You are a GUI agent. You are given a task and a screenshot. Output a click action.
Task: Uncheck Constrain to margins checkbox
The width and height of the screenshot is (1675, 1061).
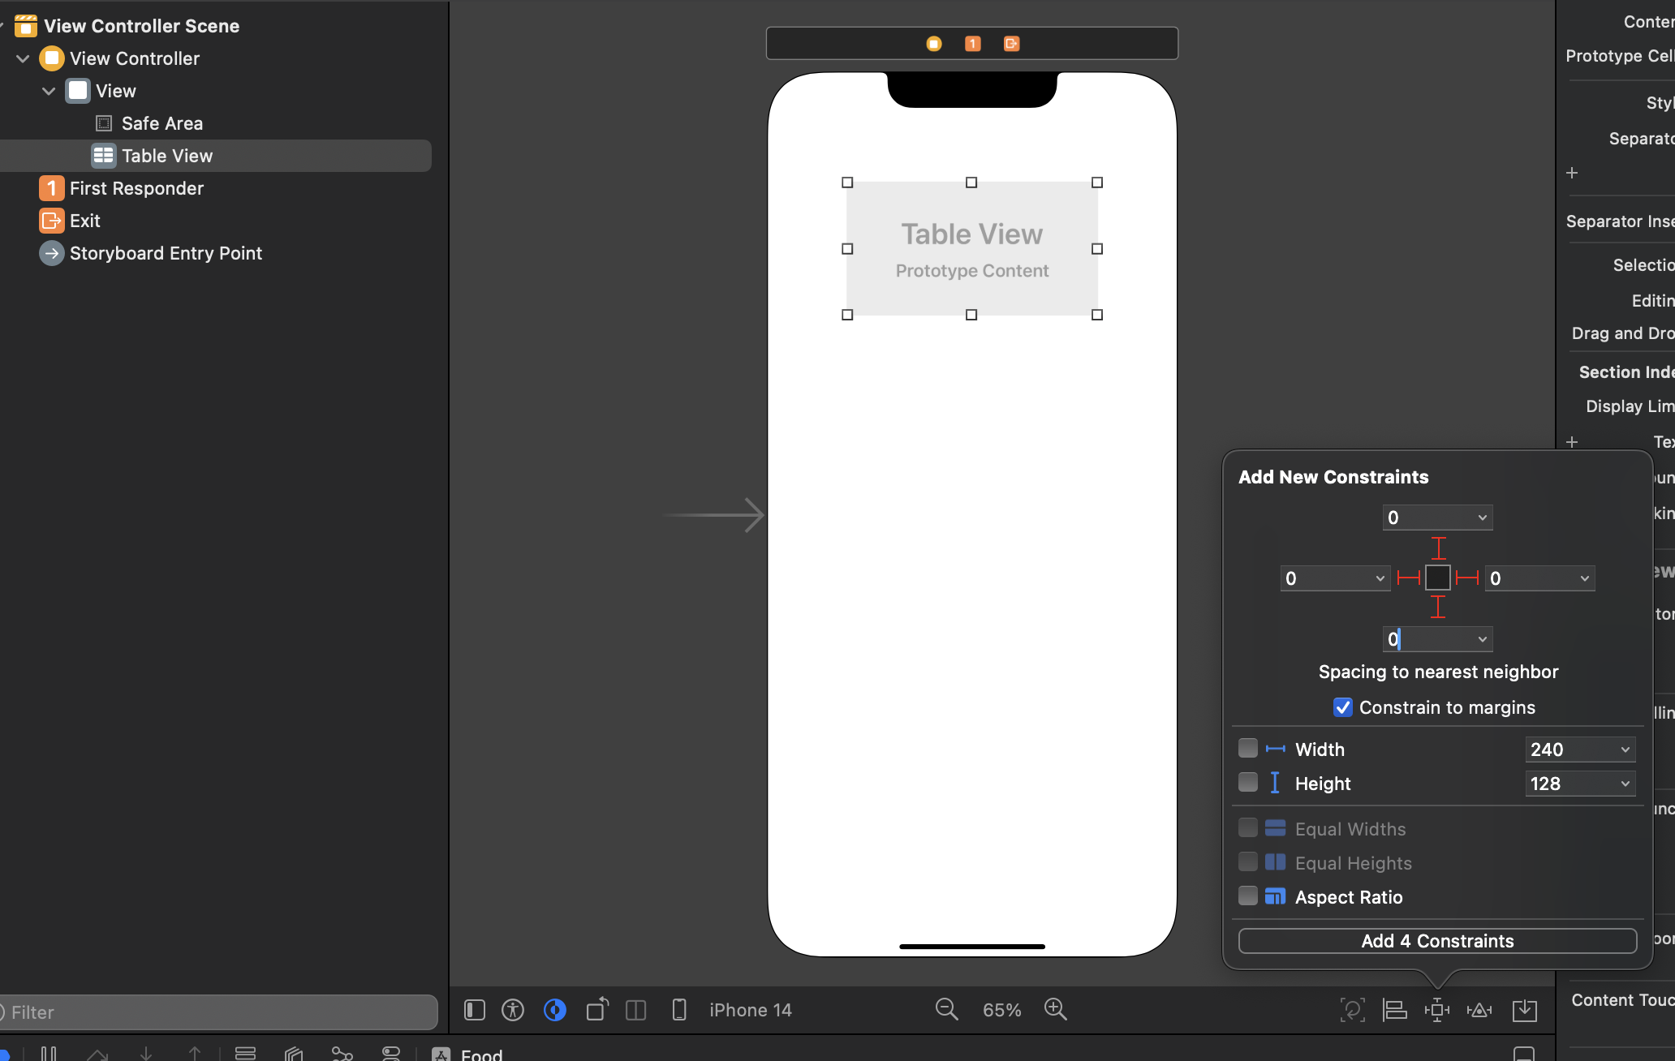click(x=1343, y=707)
